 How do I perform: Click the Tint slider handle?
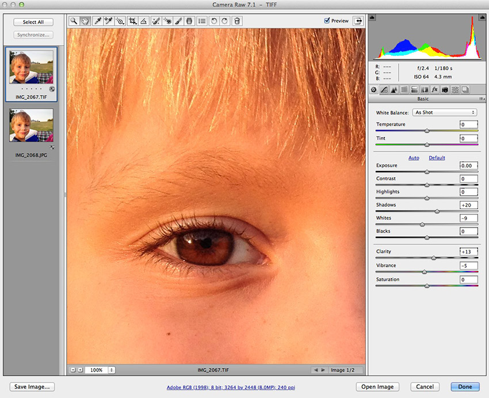click(x=427, y=145)
